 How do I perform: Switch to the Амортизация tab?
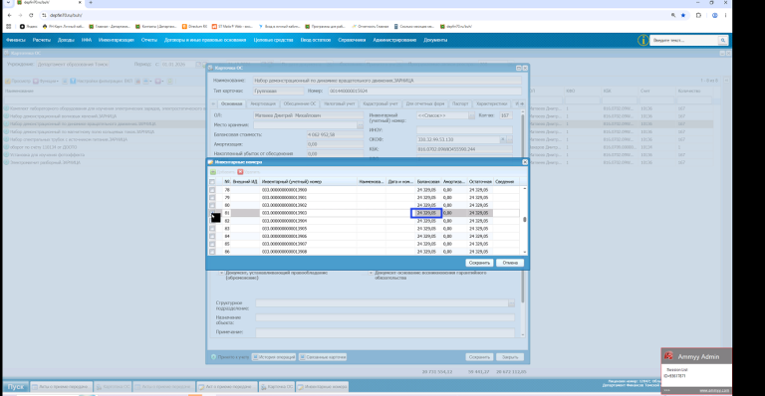[263, 103]
